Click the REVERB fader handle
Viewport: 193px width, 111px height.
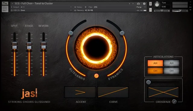43,45
